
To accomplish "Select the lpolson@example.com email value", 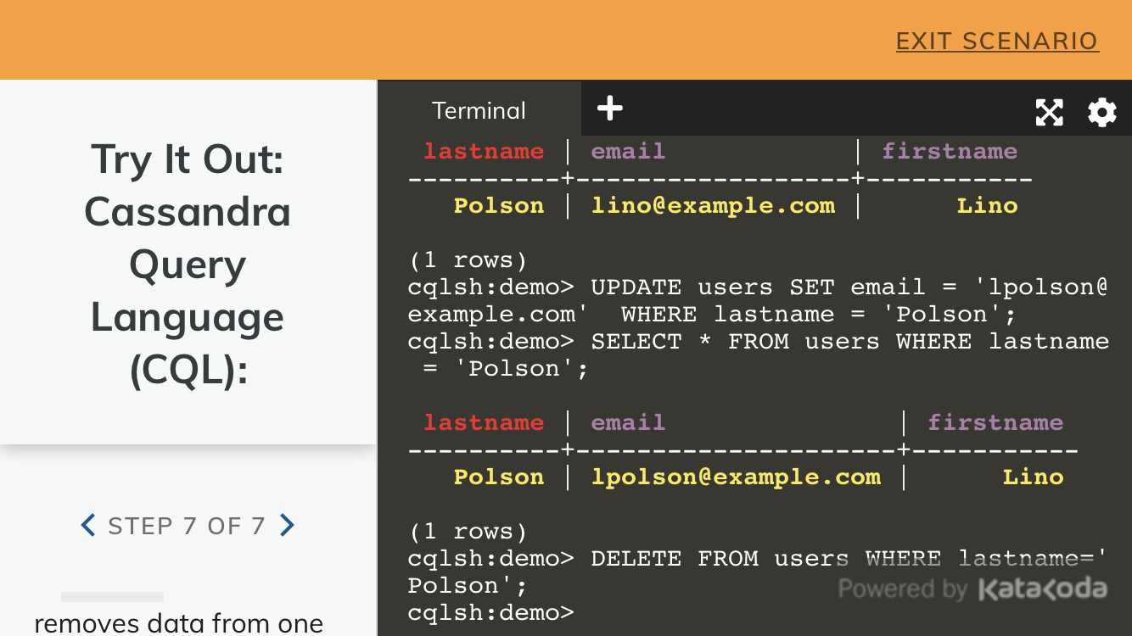I will tap(737, 477).
